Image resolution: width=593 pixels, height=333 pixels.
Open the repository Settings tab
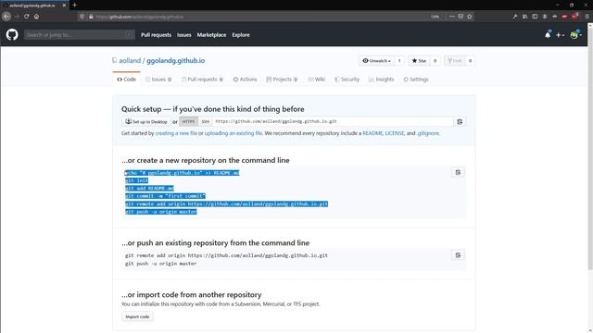point(416,80)
